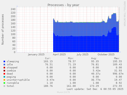Click the idle legend color swatch

pyautogui.click(x=4, y=65)
